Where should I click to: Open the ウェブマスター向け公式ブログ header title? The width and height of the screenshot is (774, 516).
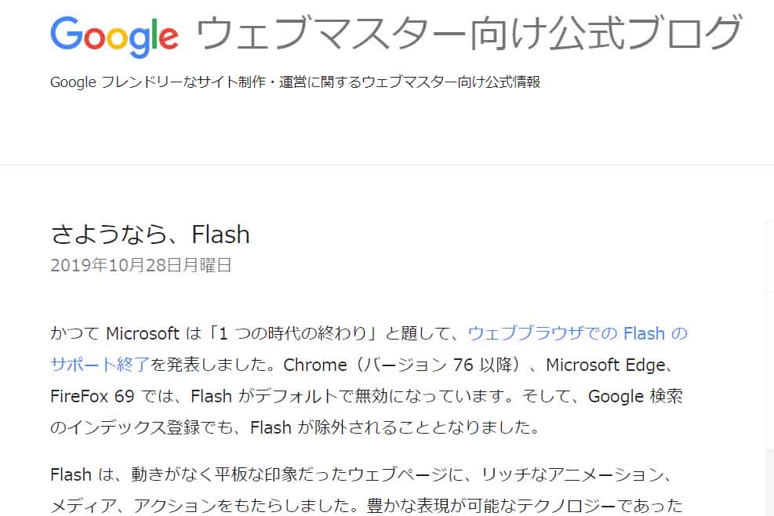pos(468,34)
